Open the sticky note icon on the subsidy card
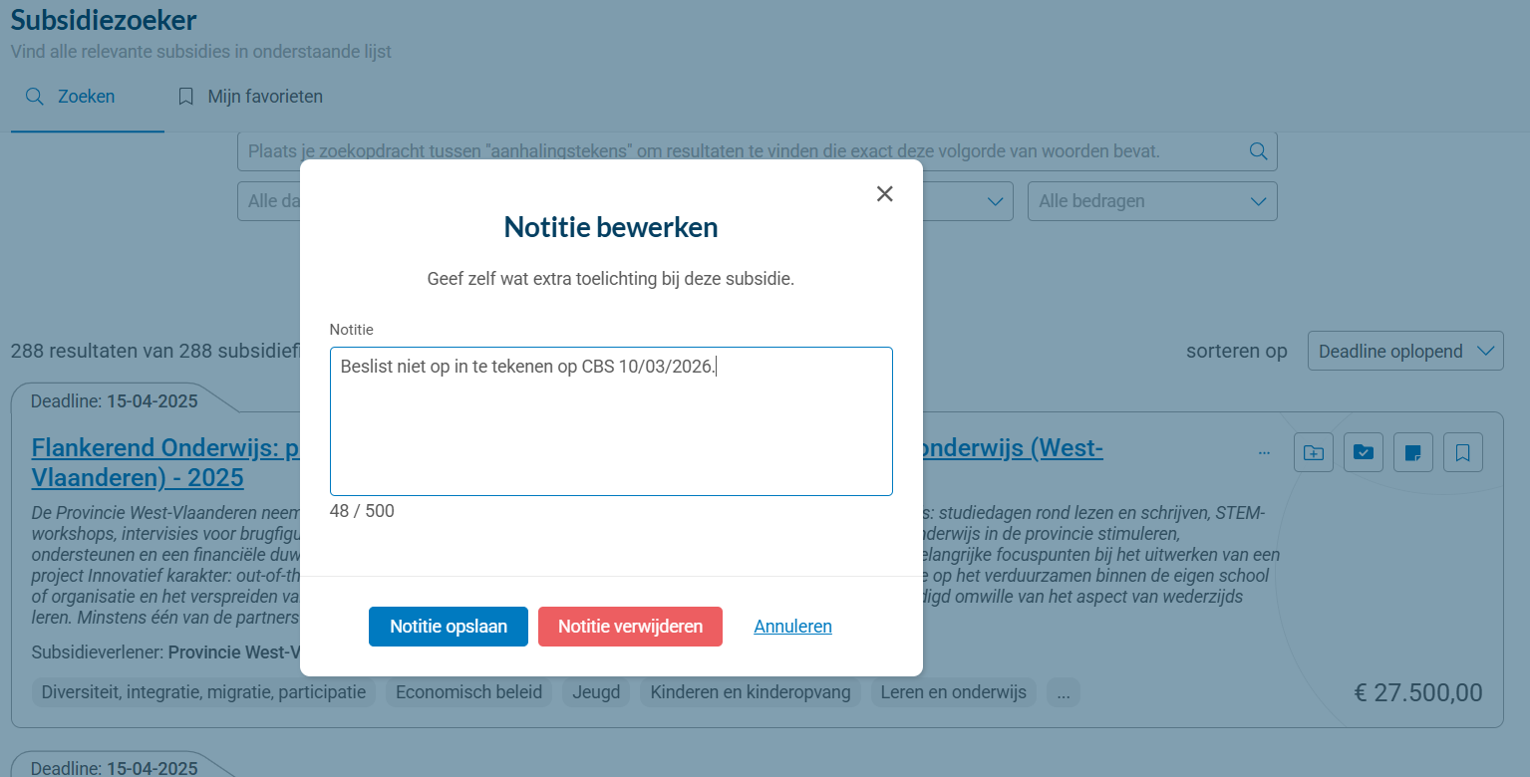The height and width of the screenshot is (777, 1530). (1412, 452)
